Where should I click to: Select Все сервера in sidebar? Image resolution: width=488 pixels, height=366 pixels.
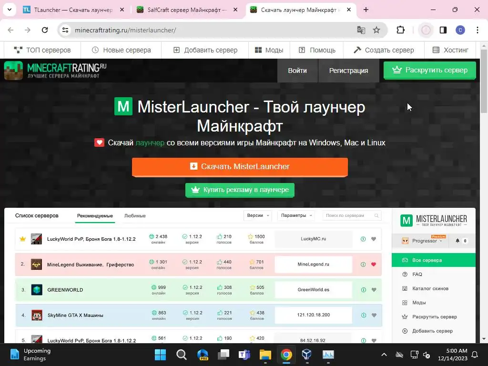pos(434,260)
